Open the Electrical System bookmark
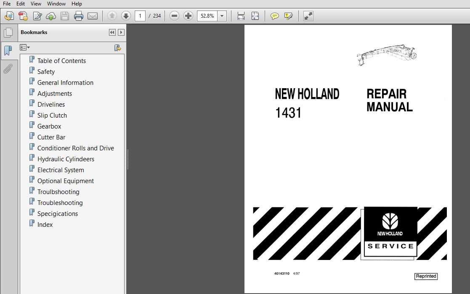470x294 pixels. 61,170
